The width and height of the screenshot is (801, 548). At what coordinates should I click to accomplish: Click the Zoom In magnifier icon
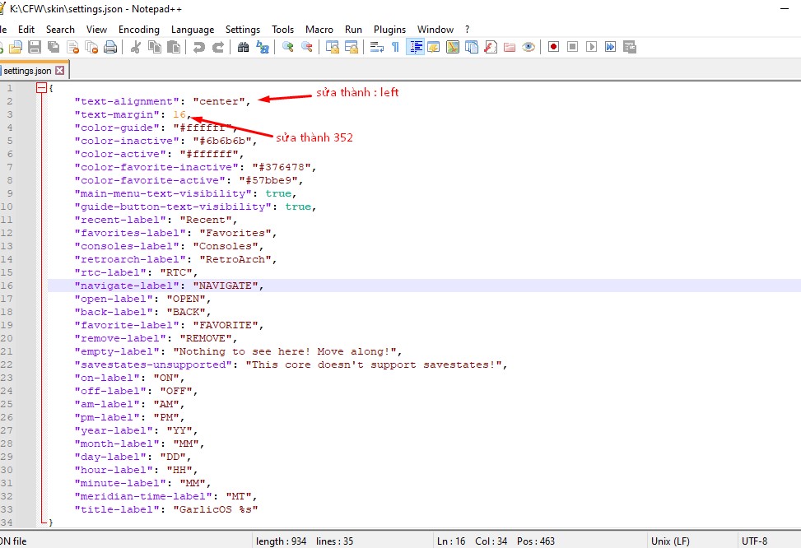pyautogui.click(x=287, y=48)
